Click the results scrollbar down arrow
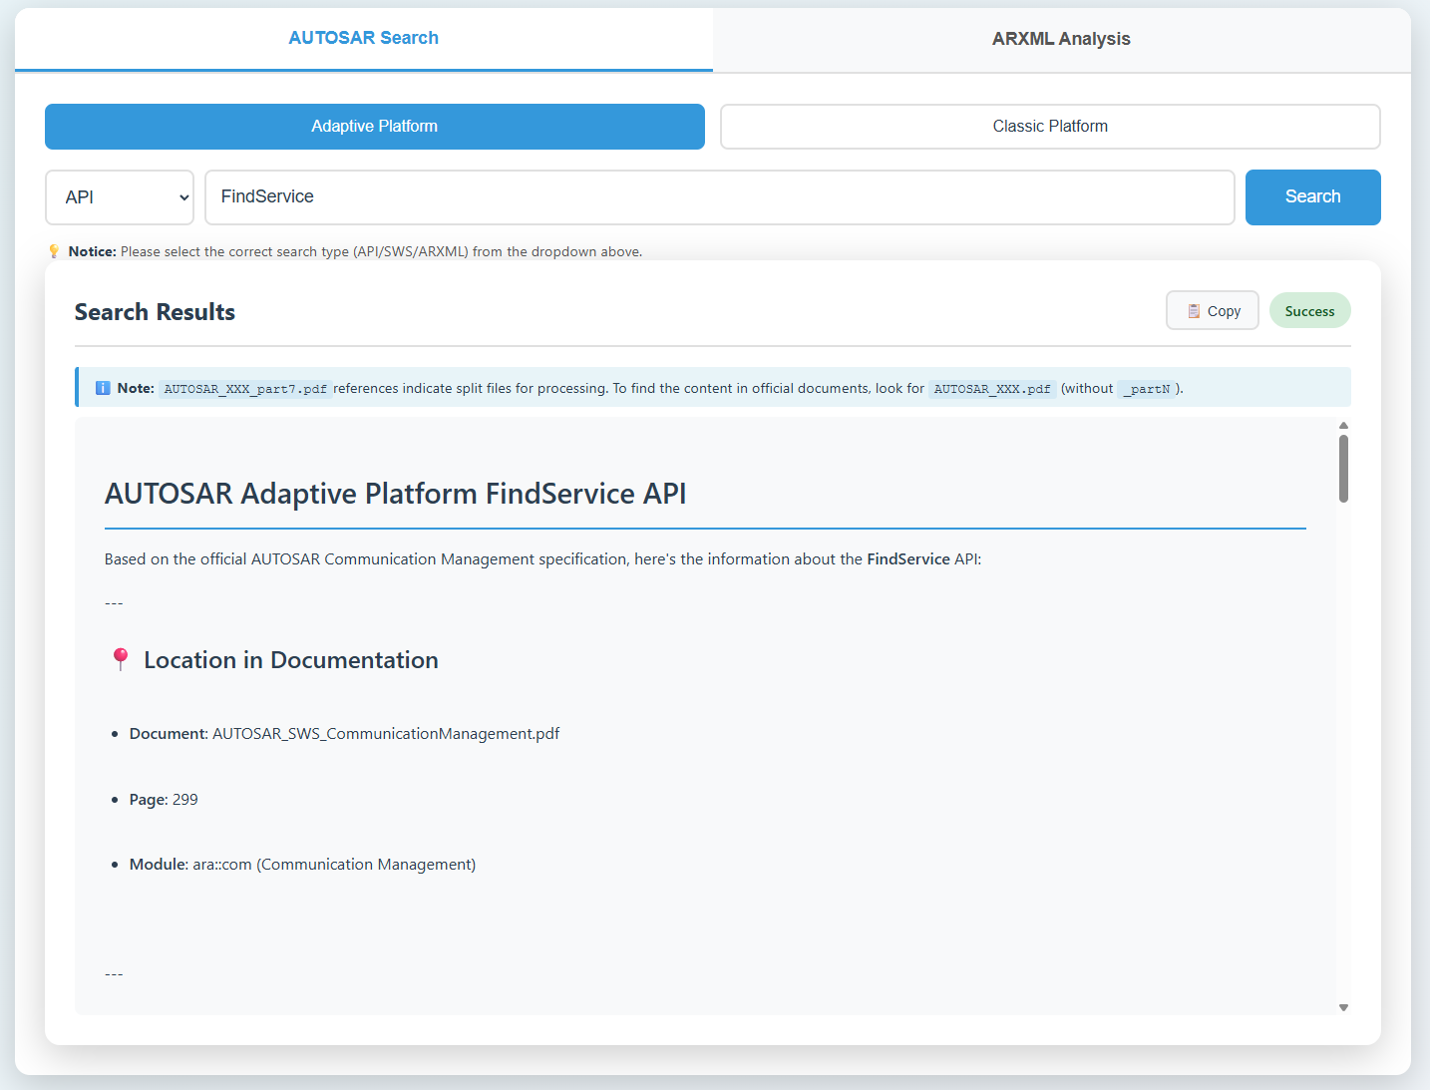 [1343, 1007]
